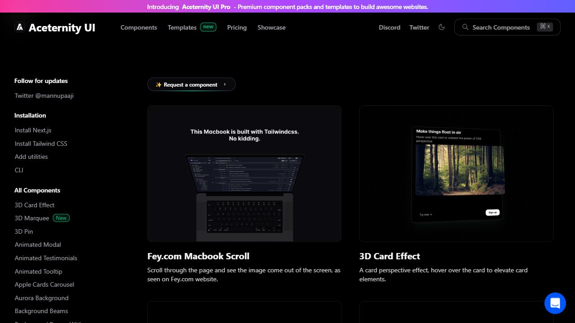Open the Components nav item

(x=139, y=27)
